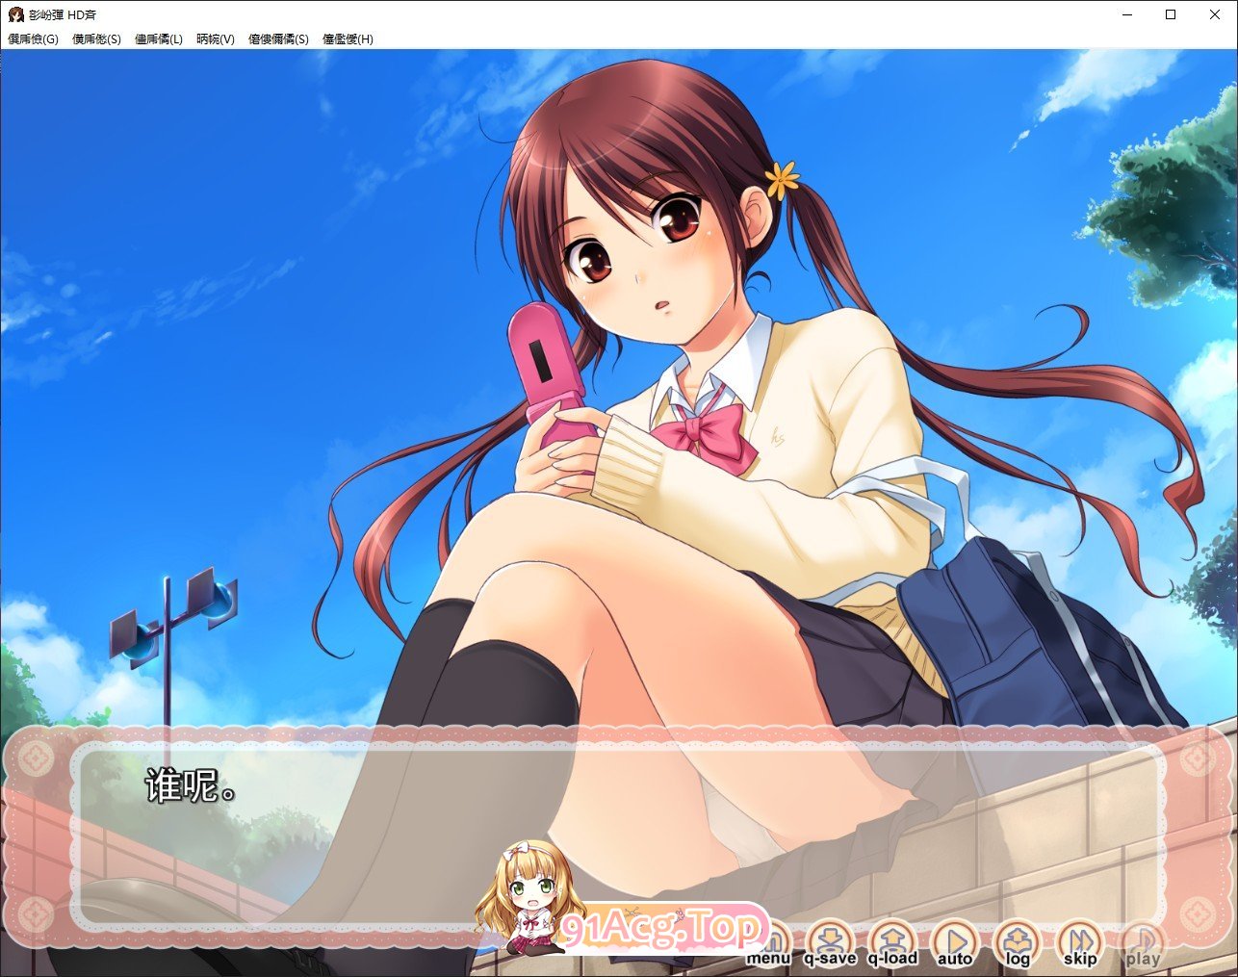Open the help menu ending in (H)
Screen dimensions: 1238x977
coord(348,39)
